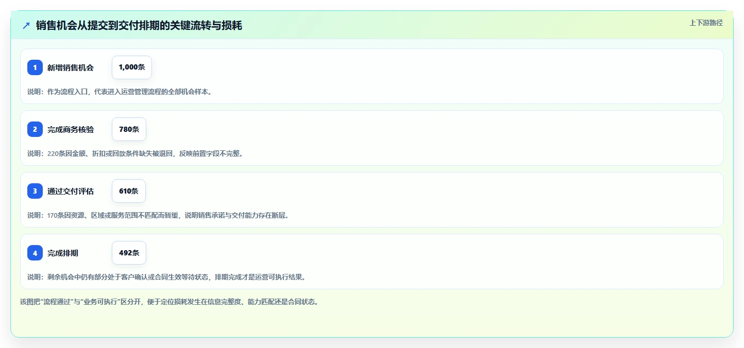Click the arrow icon beside the title
This screenshot has height=348, width=744.
pos(26,25)
